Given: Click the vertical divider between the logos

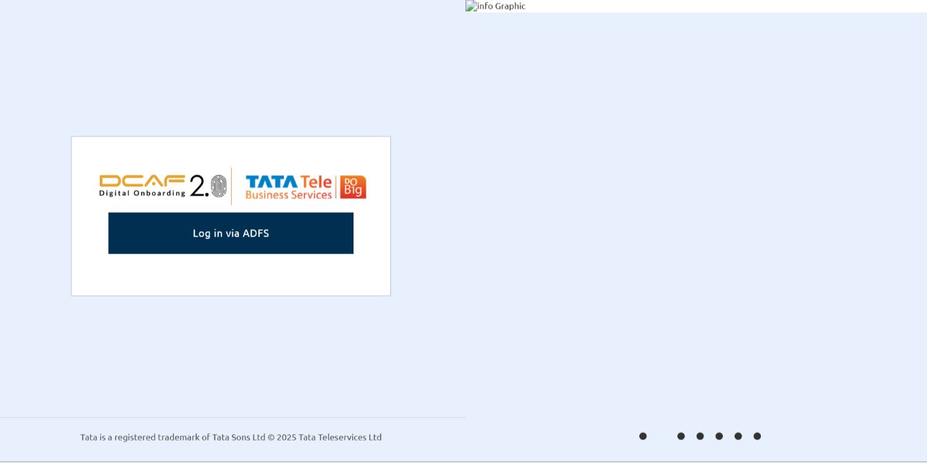Looking at the screenshot, I should pyautogui.click(x=231, y=186).
